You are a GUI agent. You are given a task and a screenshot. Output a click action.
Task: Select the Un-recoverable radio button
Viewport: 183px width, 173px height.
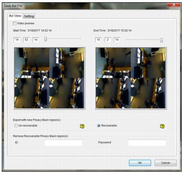16,126
